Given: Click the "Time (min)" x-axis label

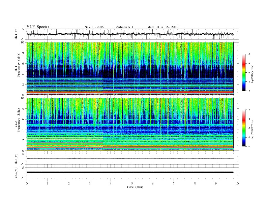Looking at the screenshot, I should pos(135,187).
